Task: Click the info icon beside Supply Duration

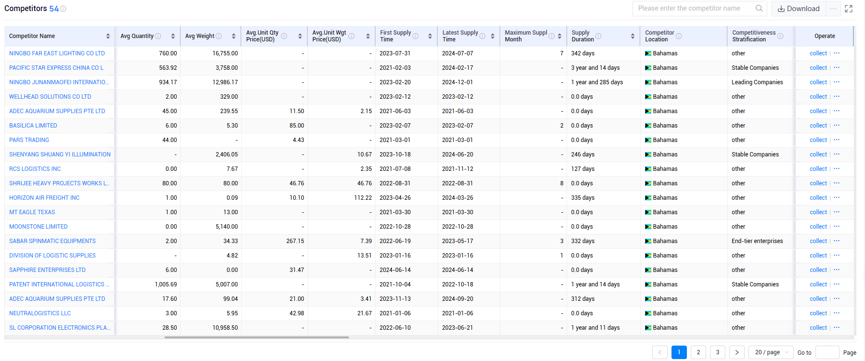Action: point(598,36)
